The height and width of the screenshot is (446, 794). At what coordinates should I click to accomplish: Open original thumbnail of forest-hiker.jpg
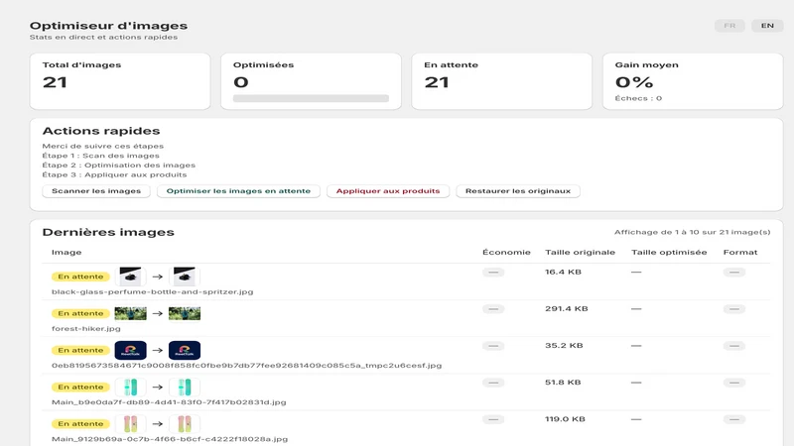131,313
